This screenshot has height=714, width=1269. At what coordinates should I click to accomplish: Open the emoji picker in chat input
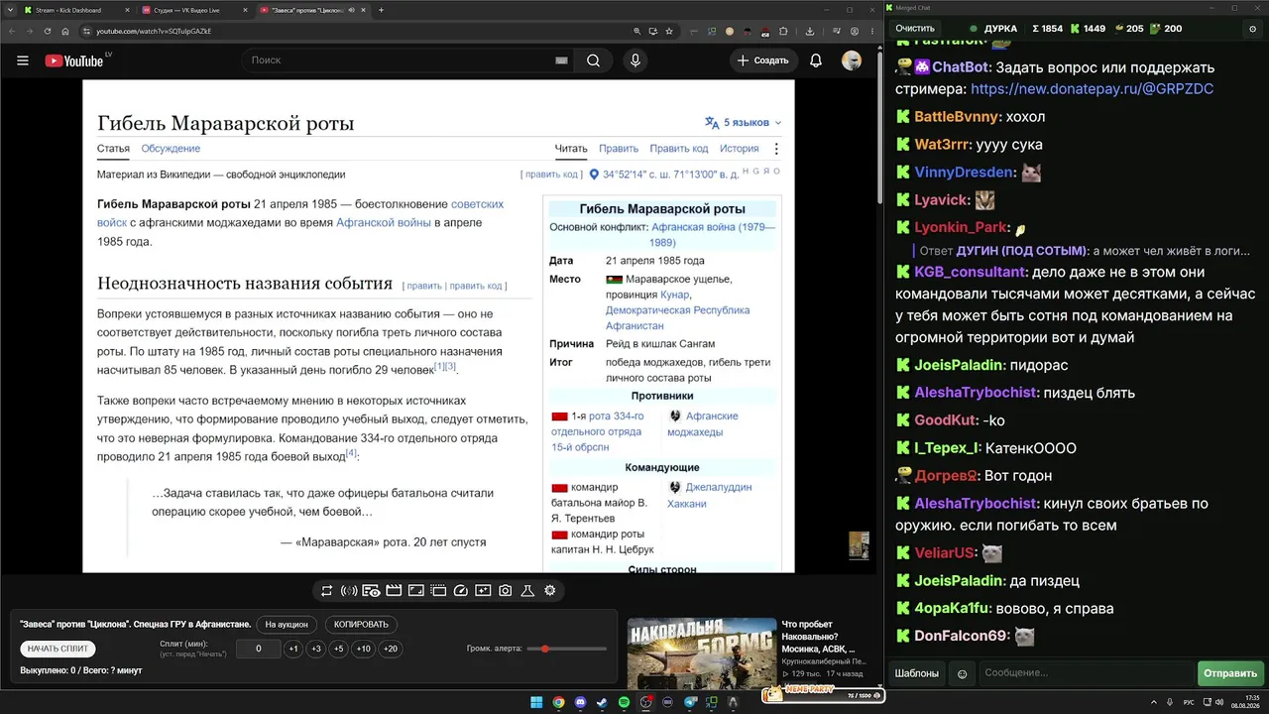pos(962,673)
